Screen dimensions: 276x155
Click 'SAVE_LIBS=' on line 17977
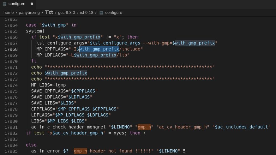[44, 103]
